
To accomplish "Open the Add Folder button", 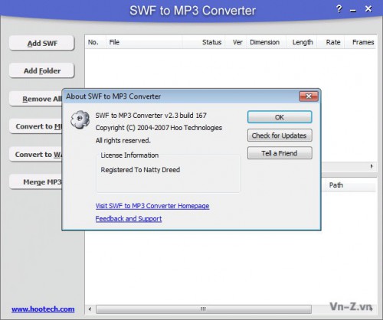I will pos(42,70).
